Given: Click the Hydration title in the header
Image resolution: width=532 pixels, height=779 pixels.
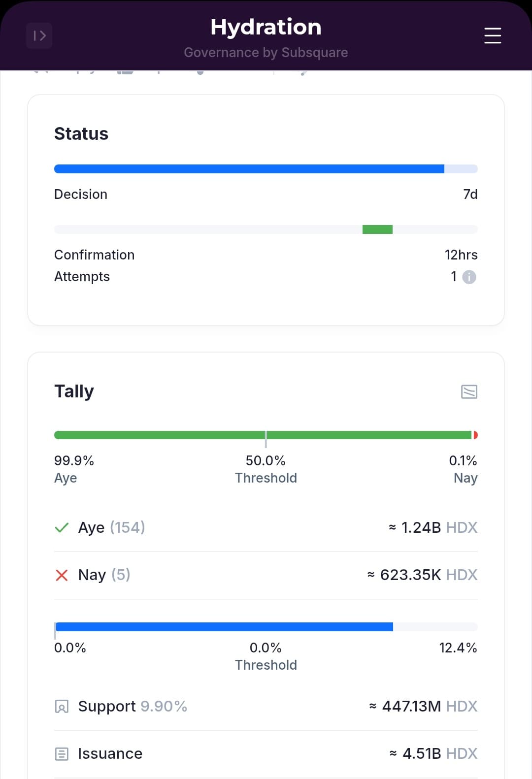Looking at the screenshot, I should pos(266,27).
